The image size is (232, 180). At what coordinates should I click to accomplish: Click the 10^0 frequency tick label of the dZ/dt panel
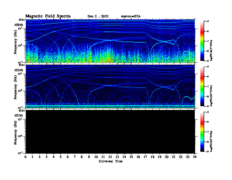(20, 136)
